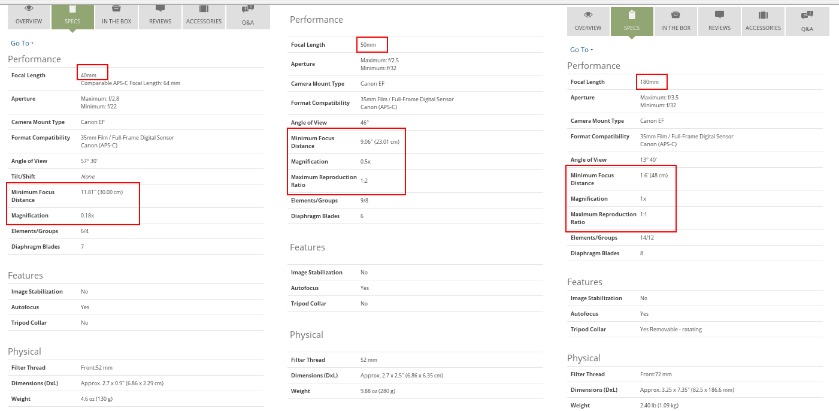Click the 180mm focal length value
This screenshot has height=411, width=839.
649,82
